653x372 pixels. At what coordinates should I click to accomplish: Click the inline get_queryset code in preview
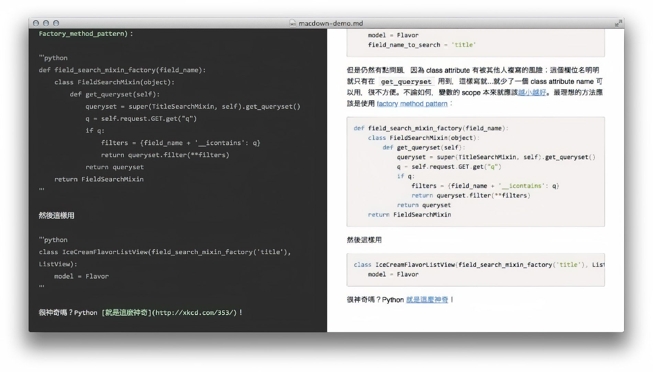406,81
